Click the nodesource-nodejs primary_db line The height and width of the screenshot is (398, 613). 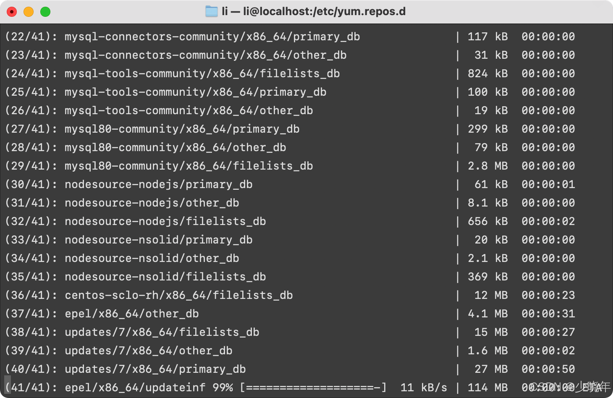click(158, 185)
